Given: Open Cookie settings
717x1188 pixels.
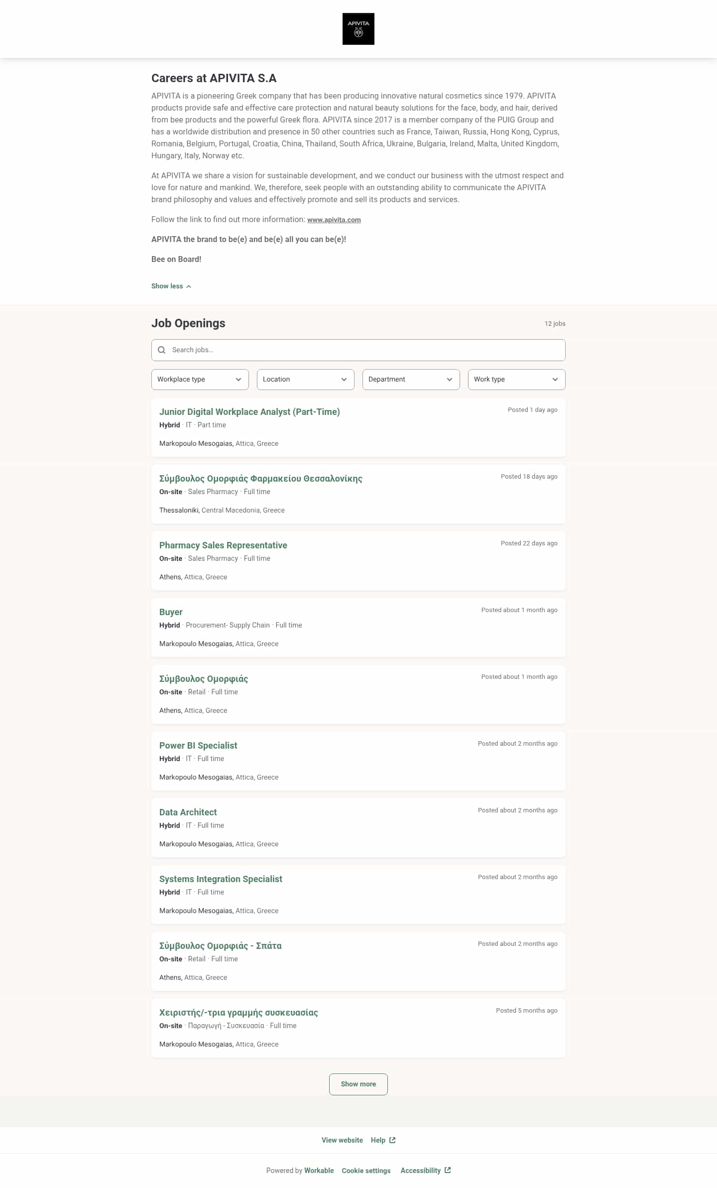Looking at the screenshot, I should [x=366, y=1171].
